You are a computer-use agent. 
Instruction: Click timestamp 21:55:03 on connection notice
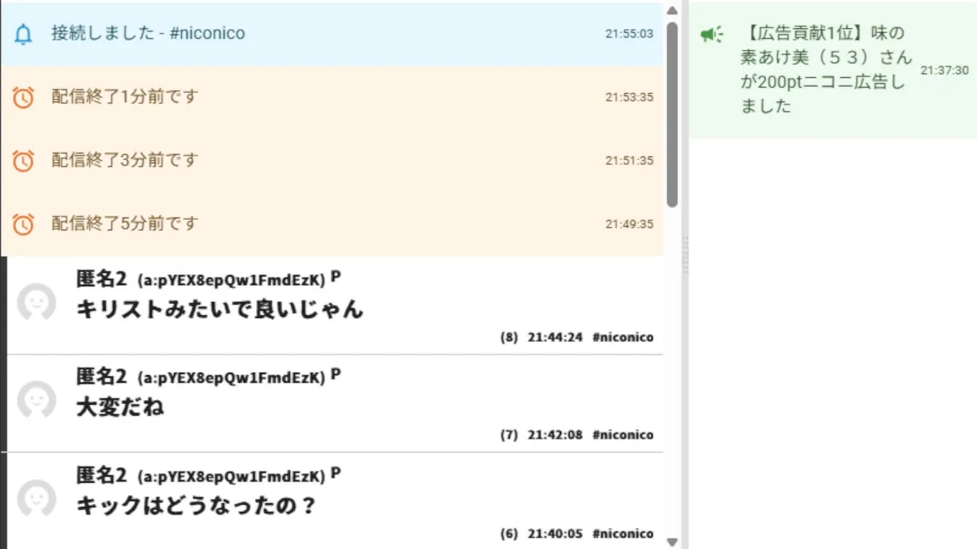pos(630,34)
